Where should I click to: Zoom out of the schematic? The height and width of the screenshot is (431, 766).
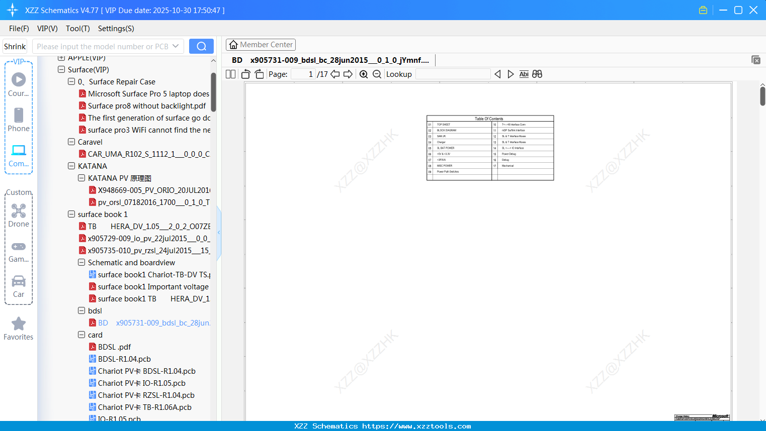377,74
